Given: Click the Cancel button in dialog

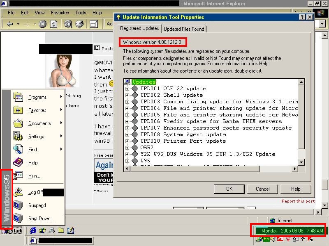Looking at the screenshot, I should click(262, 189).
